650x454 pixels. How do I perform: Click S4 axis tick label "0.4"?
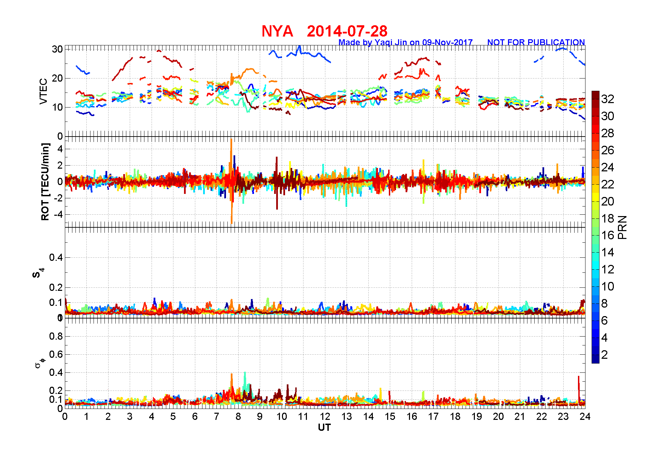coord(56,257)
